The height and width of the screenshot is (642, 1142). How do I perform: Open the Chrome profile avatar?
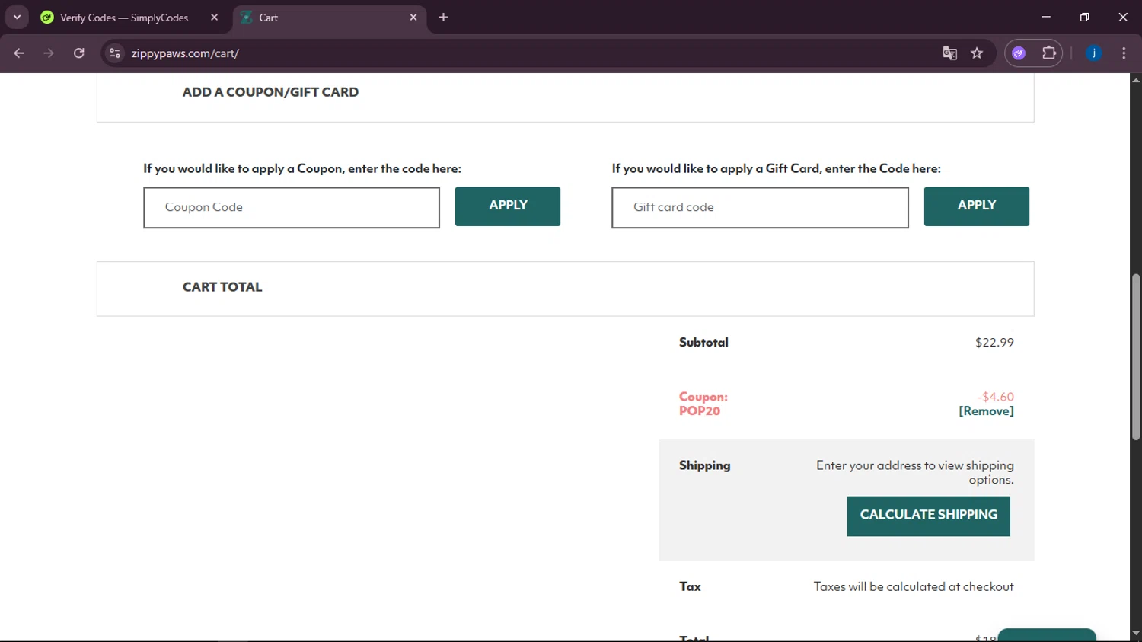point(1093,53)
